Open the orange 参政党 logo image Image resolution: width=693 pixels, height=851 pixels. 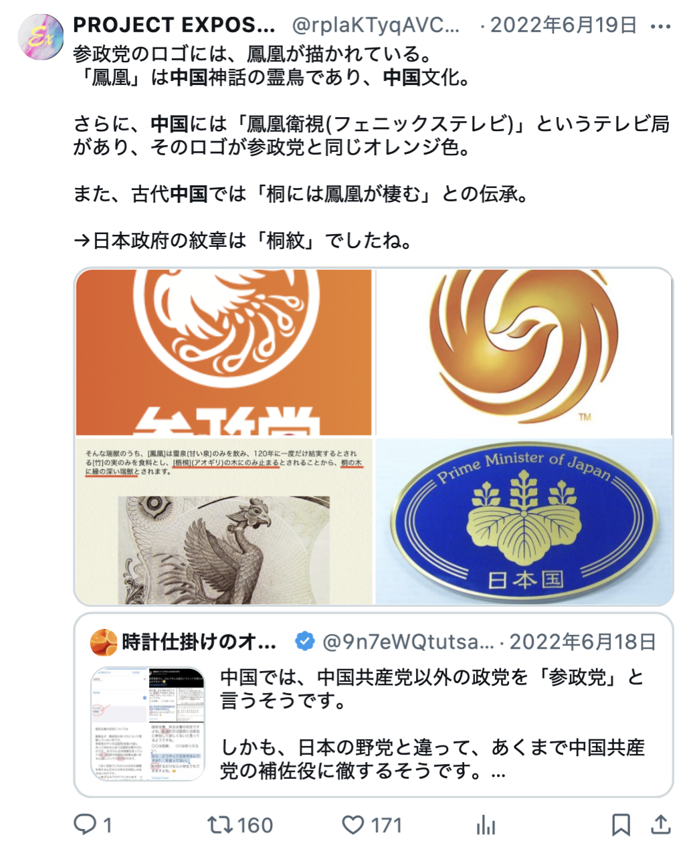[x=224, y=353]
